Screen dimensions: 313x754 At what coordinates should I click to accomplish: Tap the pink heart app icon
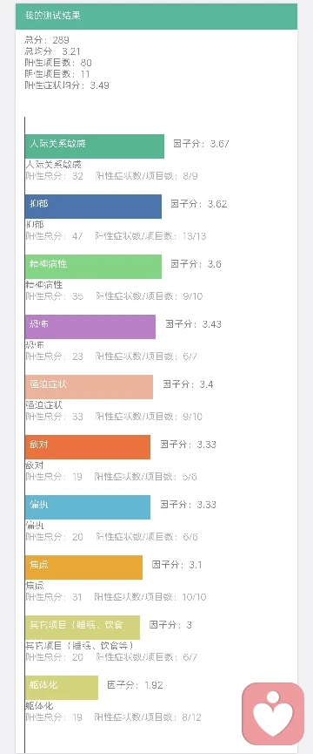[x=273, y=714]
